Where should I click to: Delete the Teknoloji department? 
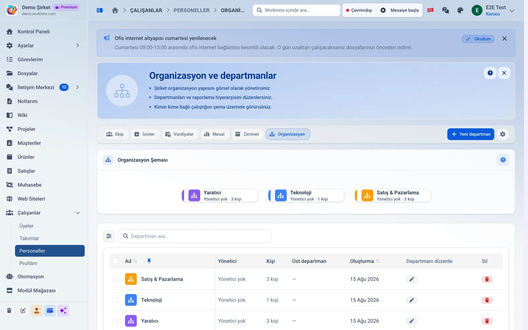(487, 300)
